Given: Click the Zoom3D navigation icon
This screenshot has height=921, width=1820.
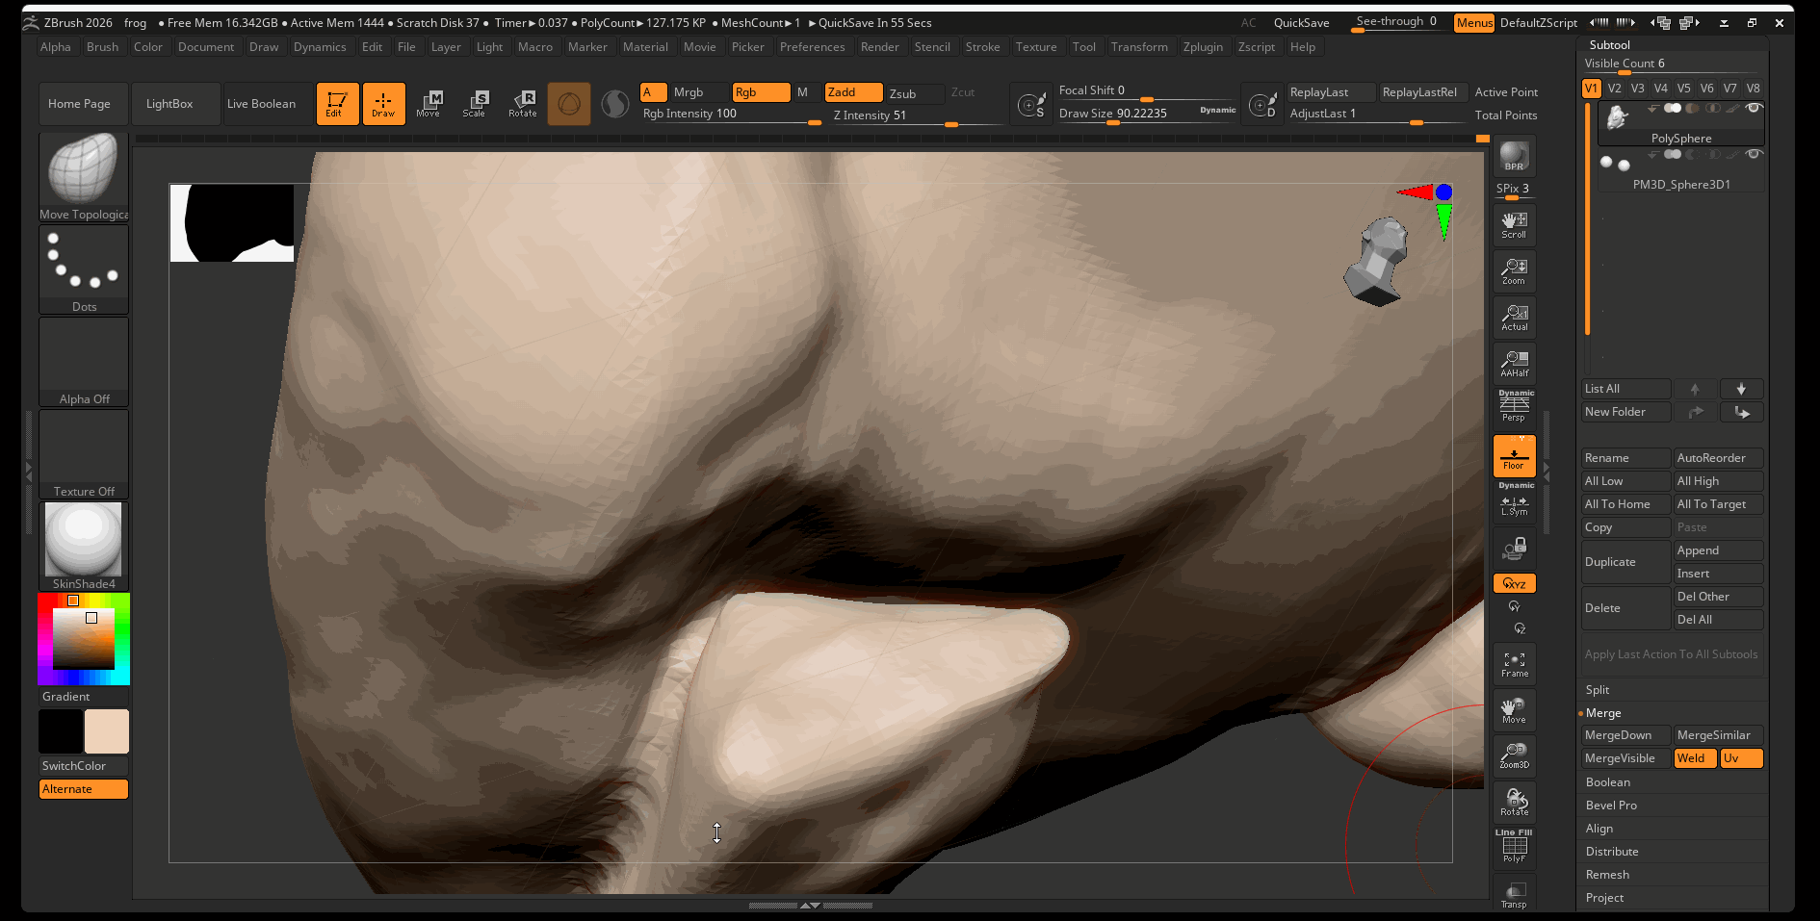Looking at the screenshot, I should pos(1514,755).
